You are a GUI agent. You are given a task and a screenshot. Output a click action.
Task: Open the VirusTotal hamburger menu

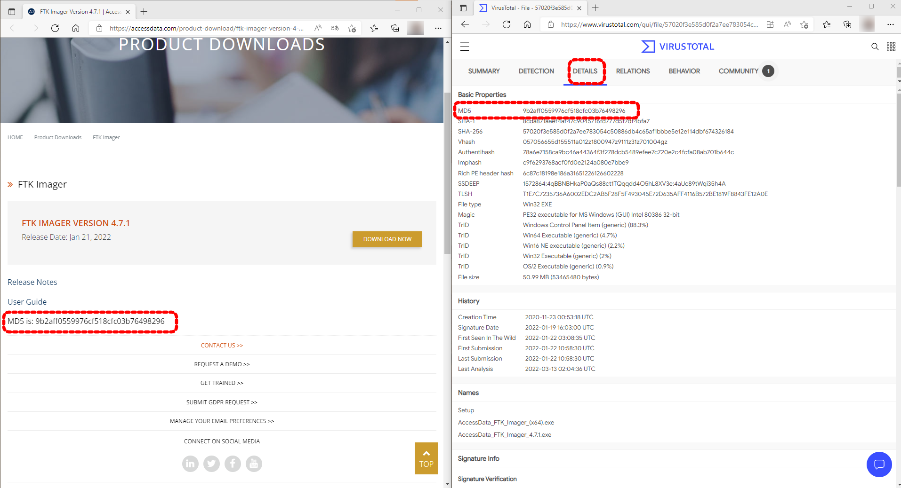pyautogui.click(x=465, y=47)
